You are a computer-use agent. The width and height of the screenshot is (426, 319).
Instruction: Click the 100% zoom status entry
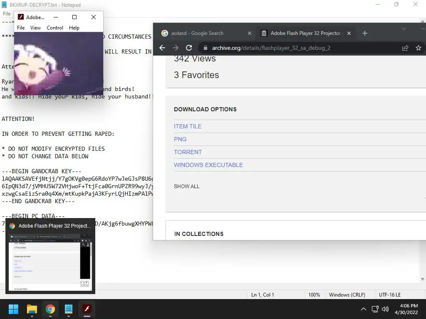314,295
